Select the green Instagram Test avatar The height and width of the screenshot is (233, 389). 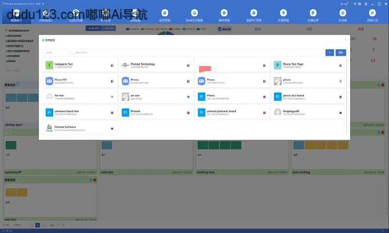click(x=49, y=65)
